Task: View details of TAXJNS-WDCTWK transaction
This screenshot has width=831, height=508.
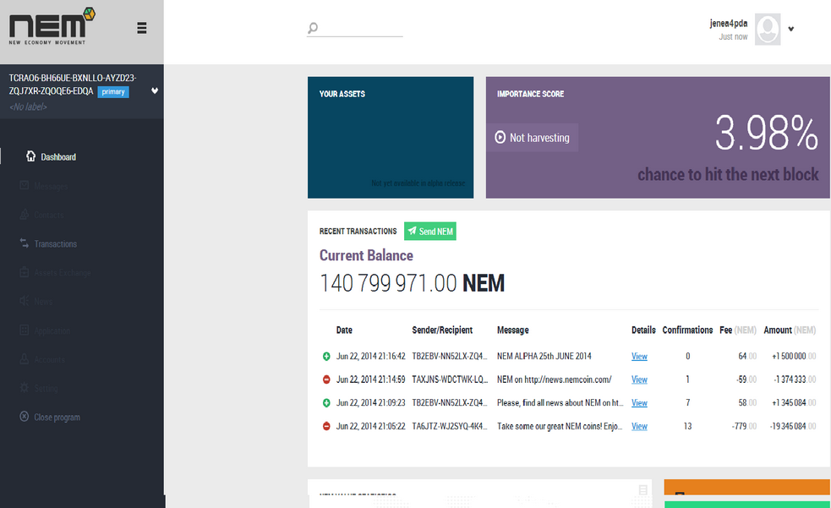Action: (639, 380)
